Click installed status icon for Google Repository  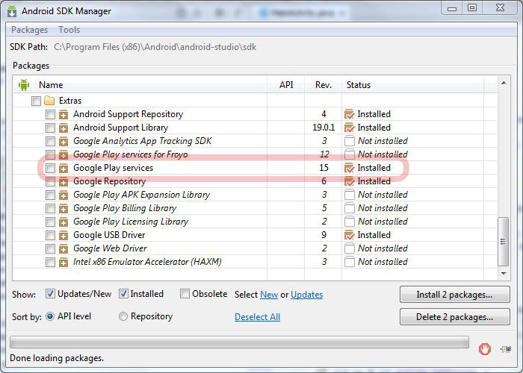coord(349,181)
